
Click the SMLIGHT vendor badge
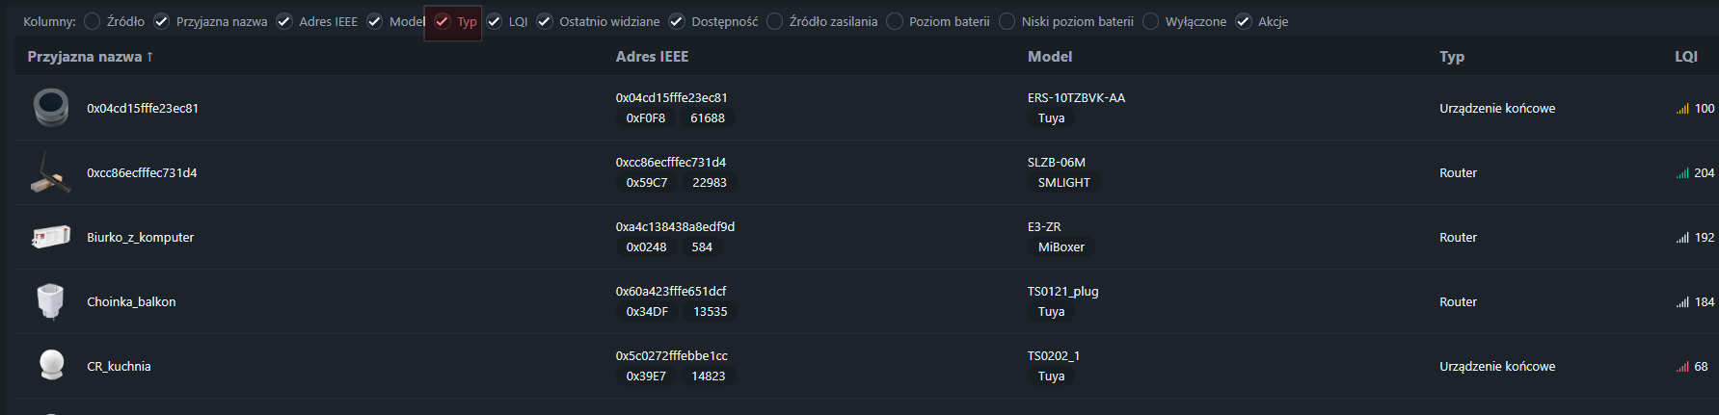(x=1063, y=183)
